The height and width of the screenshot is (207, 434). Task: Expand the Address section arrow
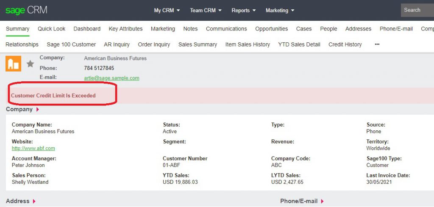point(34,201)
